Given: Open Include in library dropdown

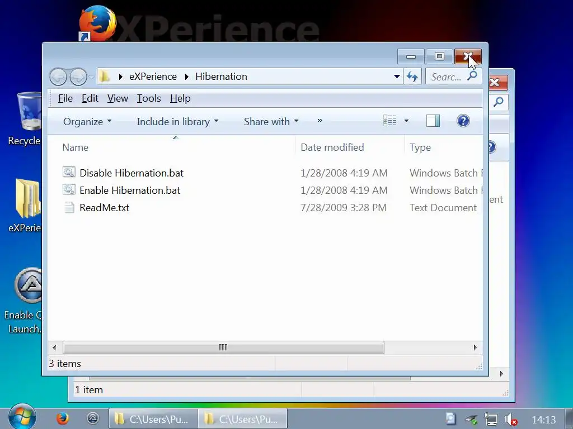Looking at the screenshot, I should [x=177, y=121].
